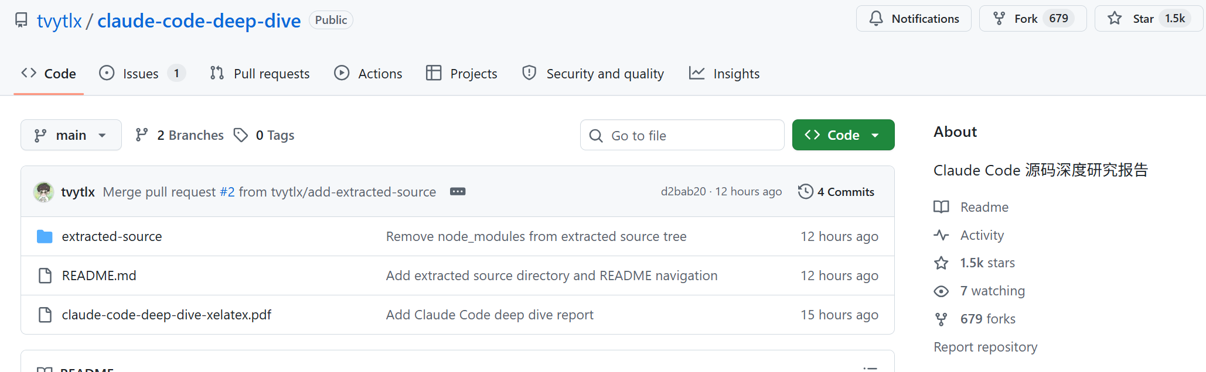Click the Report repository link
The height and width of the screenshot is (372, 1206).
click(985, 347)
